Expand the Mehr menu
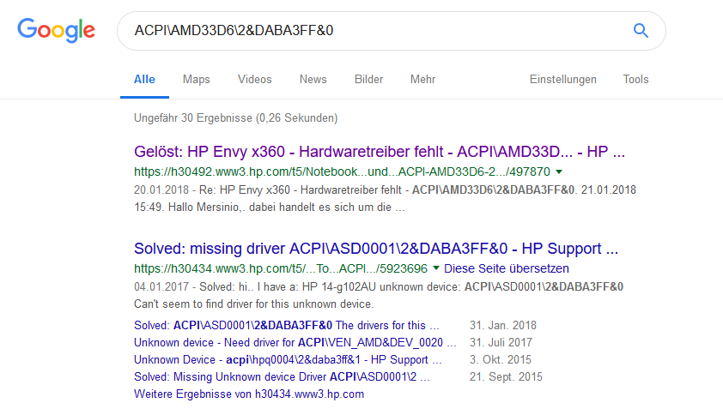Image resolution: width=723 pixels, height=409 pixels. click(422, 79)
